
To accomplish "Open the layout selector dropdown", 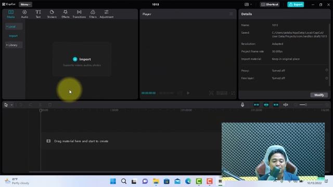I will (248, 5).
